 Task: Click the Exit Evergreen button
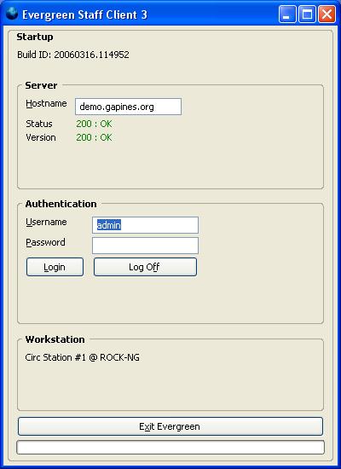click(x=170, y=426)
